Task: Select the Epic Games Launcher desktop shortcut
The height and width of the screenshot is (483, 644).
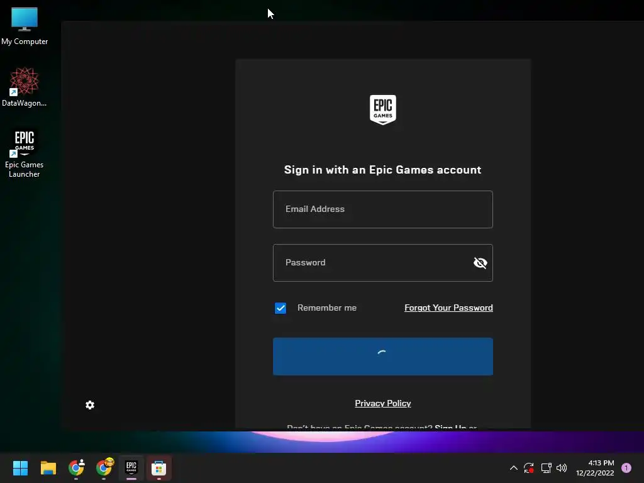Action: click(25, 153)
